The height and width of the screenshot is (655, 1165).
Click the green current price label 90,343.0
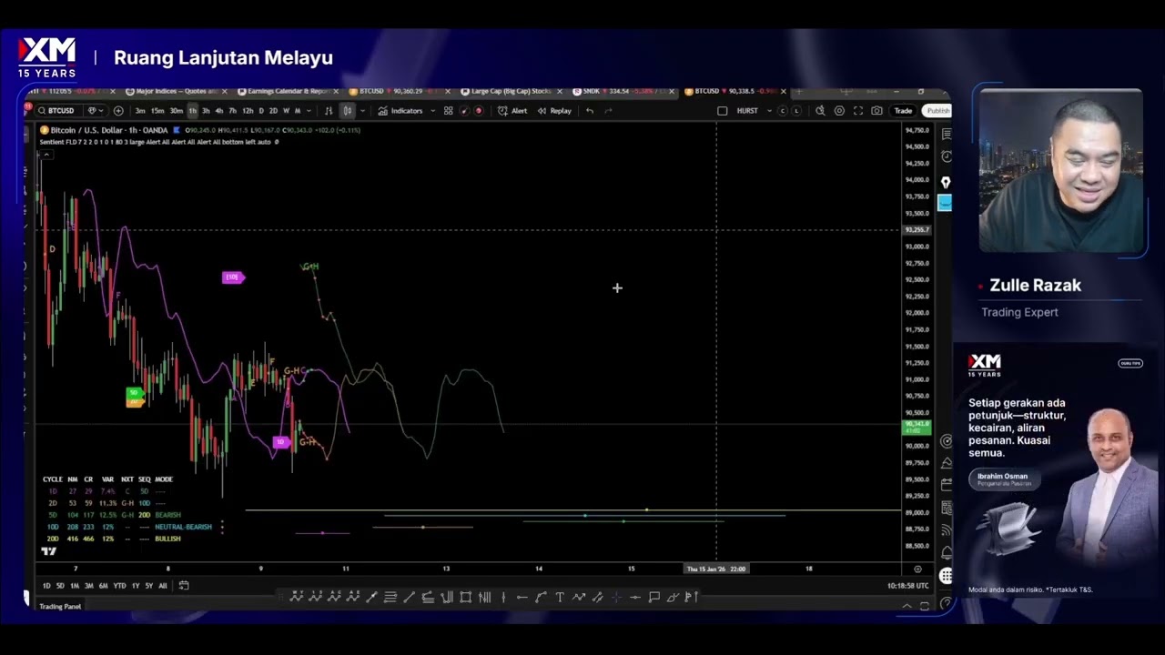tap(916, 427)
